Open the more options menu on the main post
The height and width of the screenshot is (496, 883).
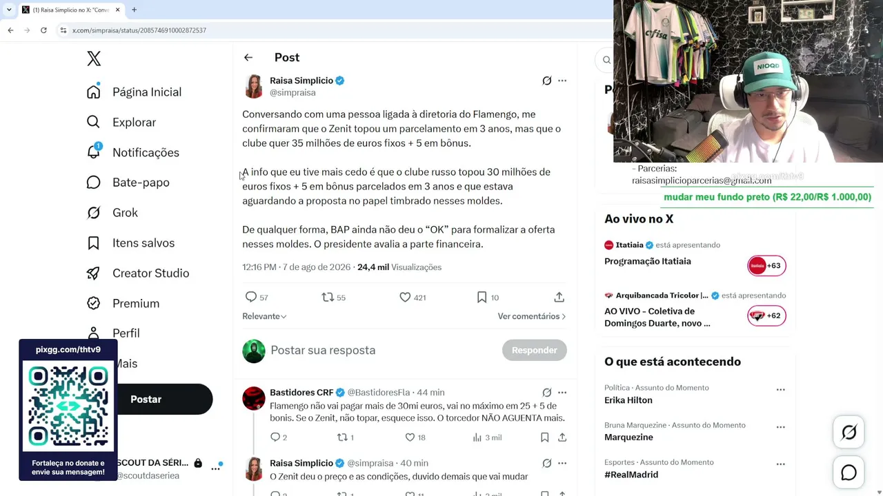point(562,81)
